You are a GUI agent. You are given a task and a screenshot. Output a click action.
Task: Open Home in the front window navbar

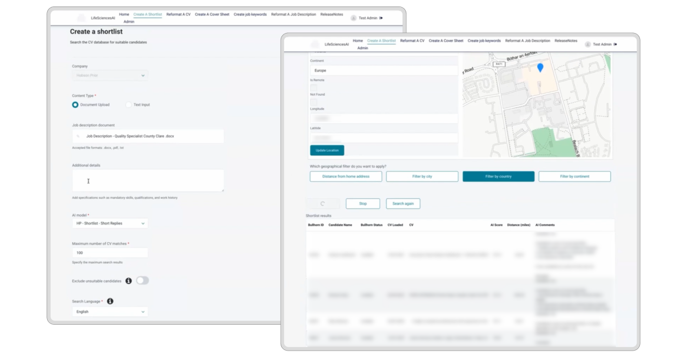(x=358, y=41)
